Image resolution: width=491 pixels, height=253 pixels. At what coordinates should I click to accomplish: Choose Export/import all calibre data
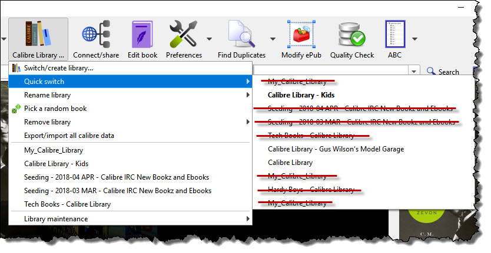pos(130,135)
